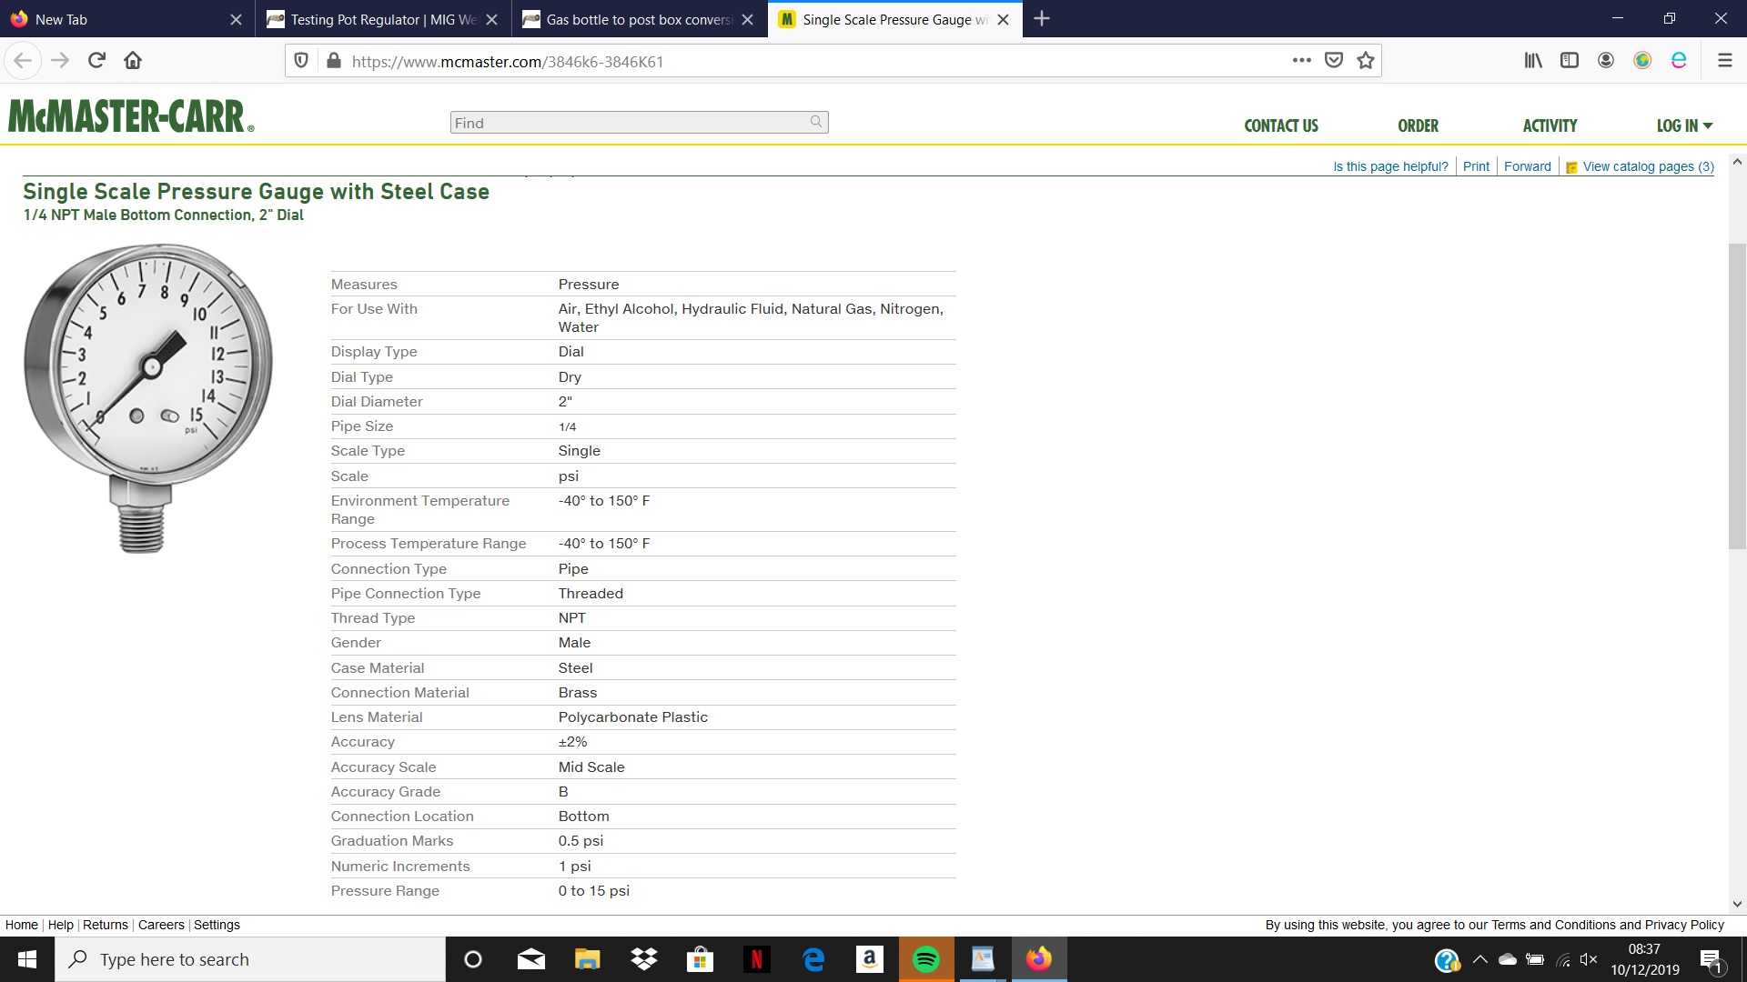Open File Explorer from the taskbar
This screenshot has width=1747, height=982.
pyautogui.click(x=587, y=959)
